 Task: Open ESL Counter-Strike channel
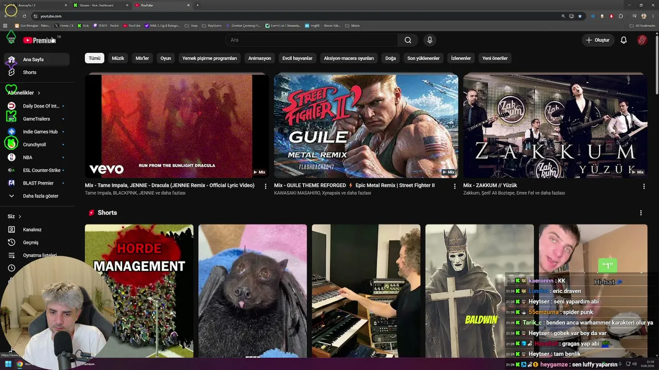[x=37, y=170]
